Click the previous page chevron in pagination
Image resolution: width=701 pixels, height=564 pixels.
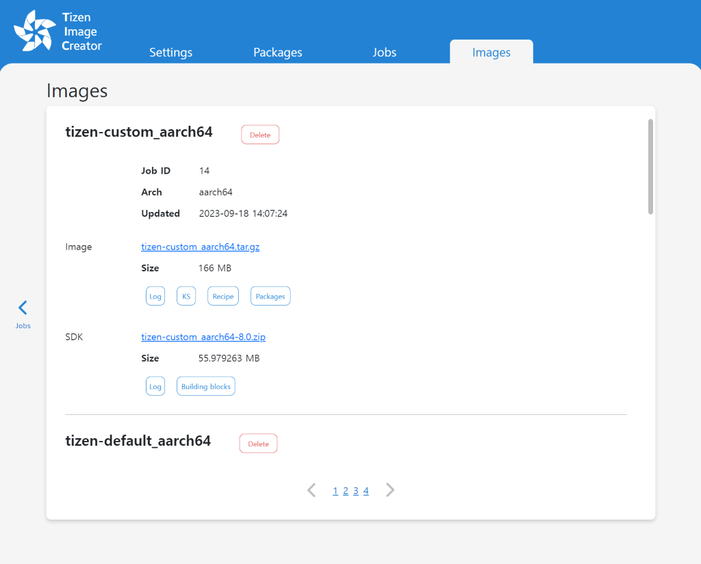(311, 489)
